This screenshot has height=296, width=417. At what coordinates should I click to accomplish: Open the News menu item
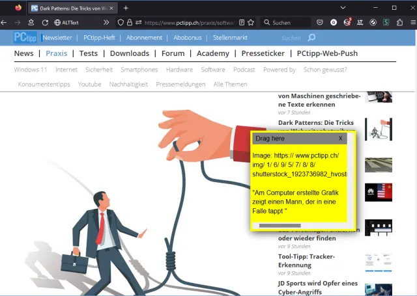click(23, 53)
